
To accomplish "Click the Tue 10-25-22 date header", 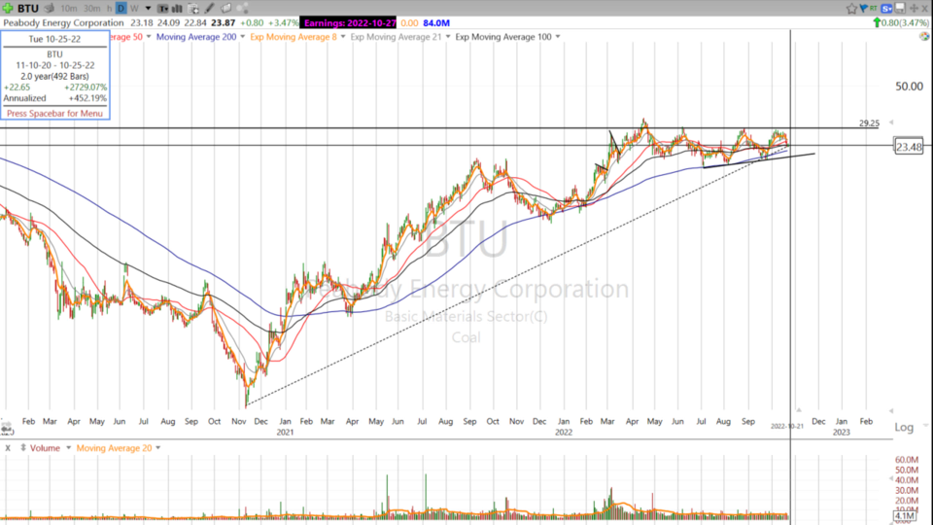I will pos(54,39).
